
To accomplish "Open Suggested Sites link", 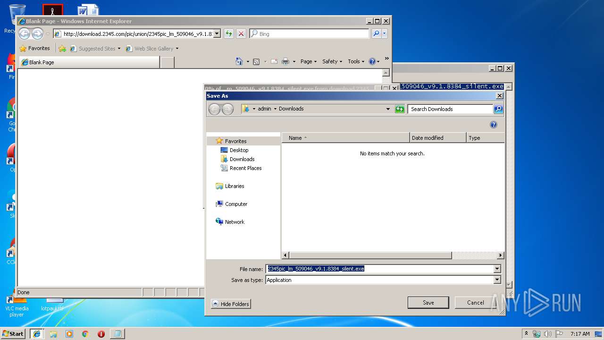I will (95, 48).
